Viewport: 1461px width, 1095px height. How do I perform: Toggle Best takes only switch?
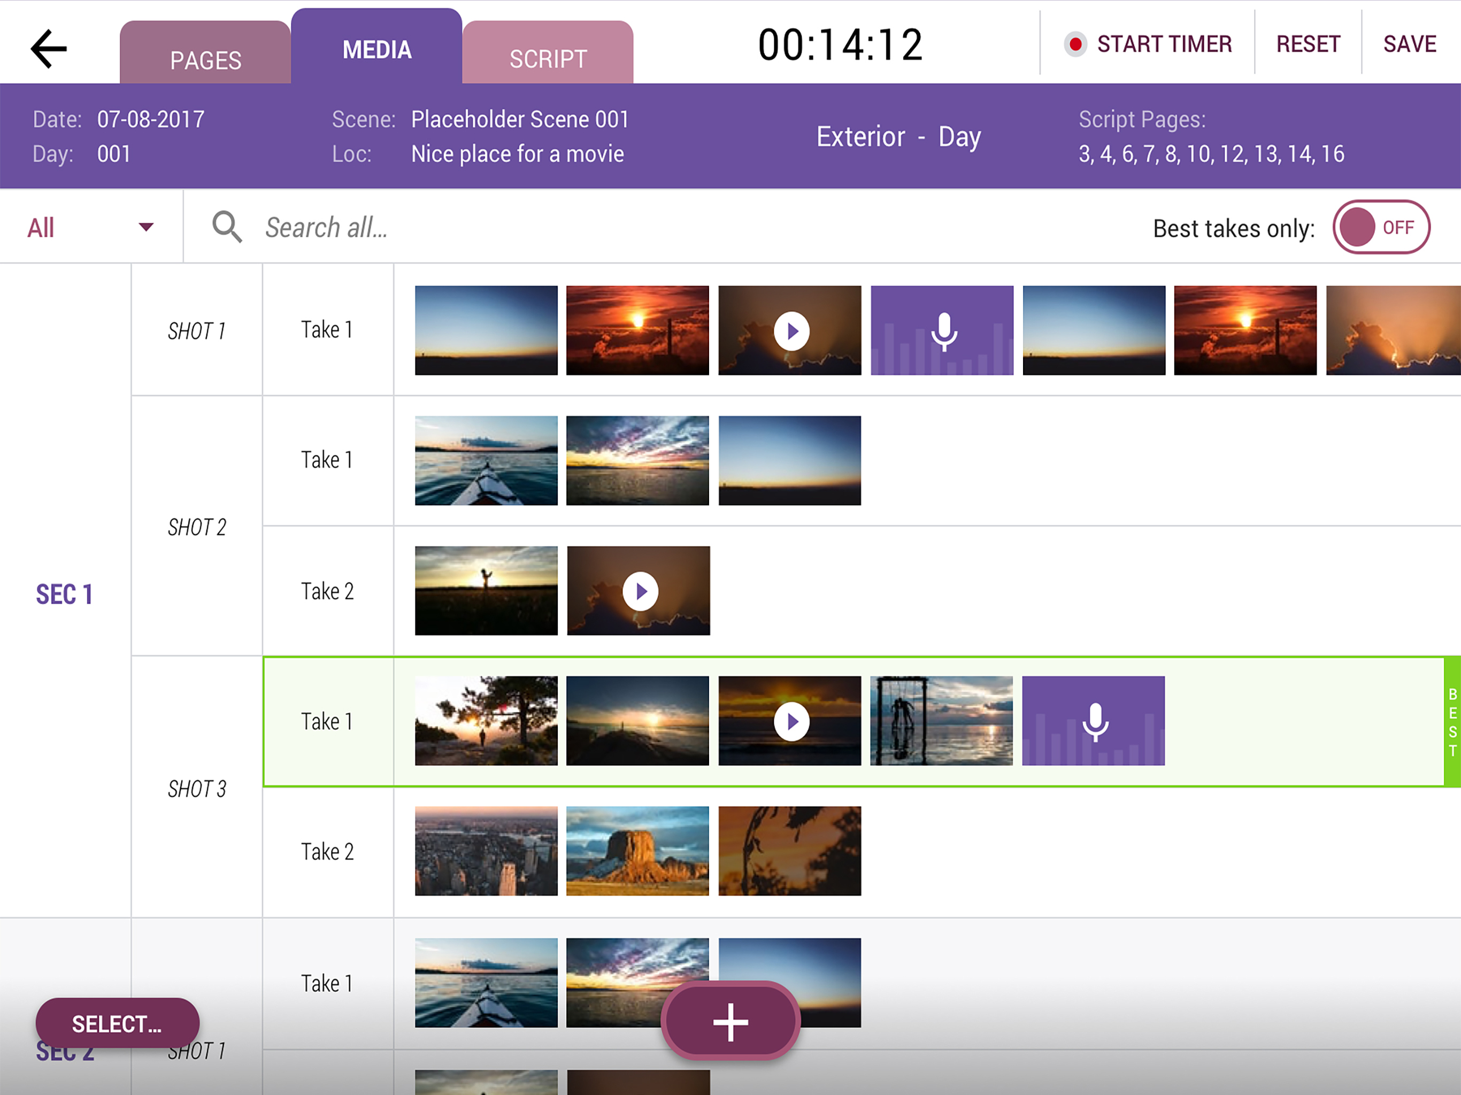pos(1381,227)
